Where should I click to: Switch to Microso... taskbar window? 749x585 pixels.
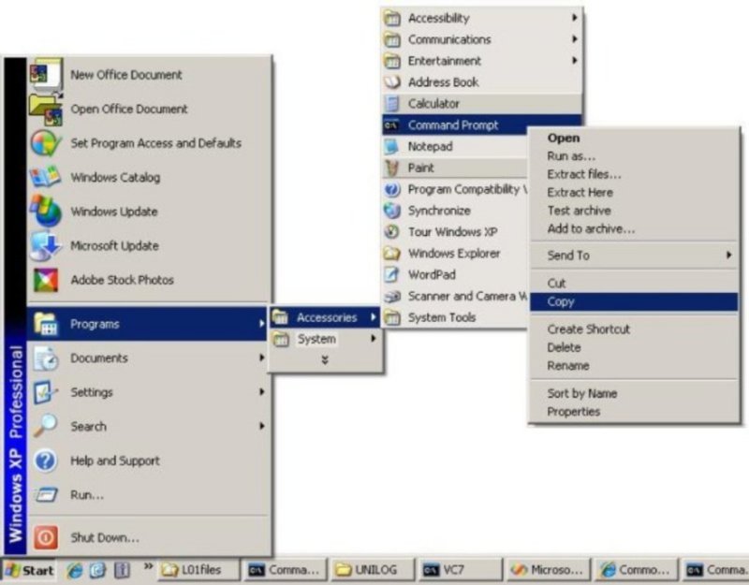(548, 570)
